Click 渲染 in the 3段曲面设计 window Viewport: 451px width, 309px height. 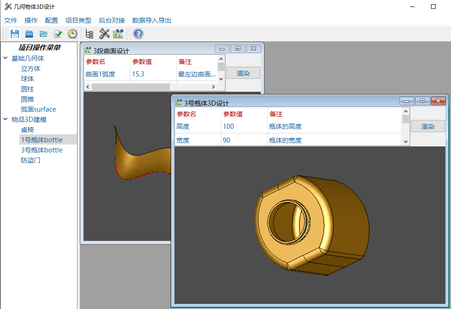click(x=243, y=73)
